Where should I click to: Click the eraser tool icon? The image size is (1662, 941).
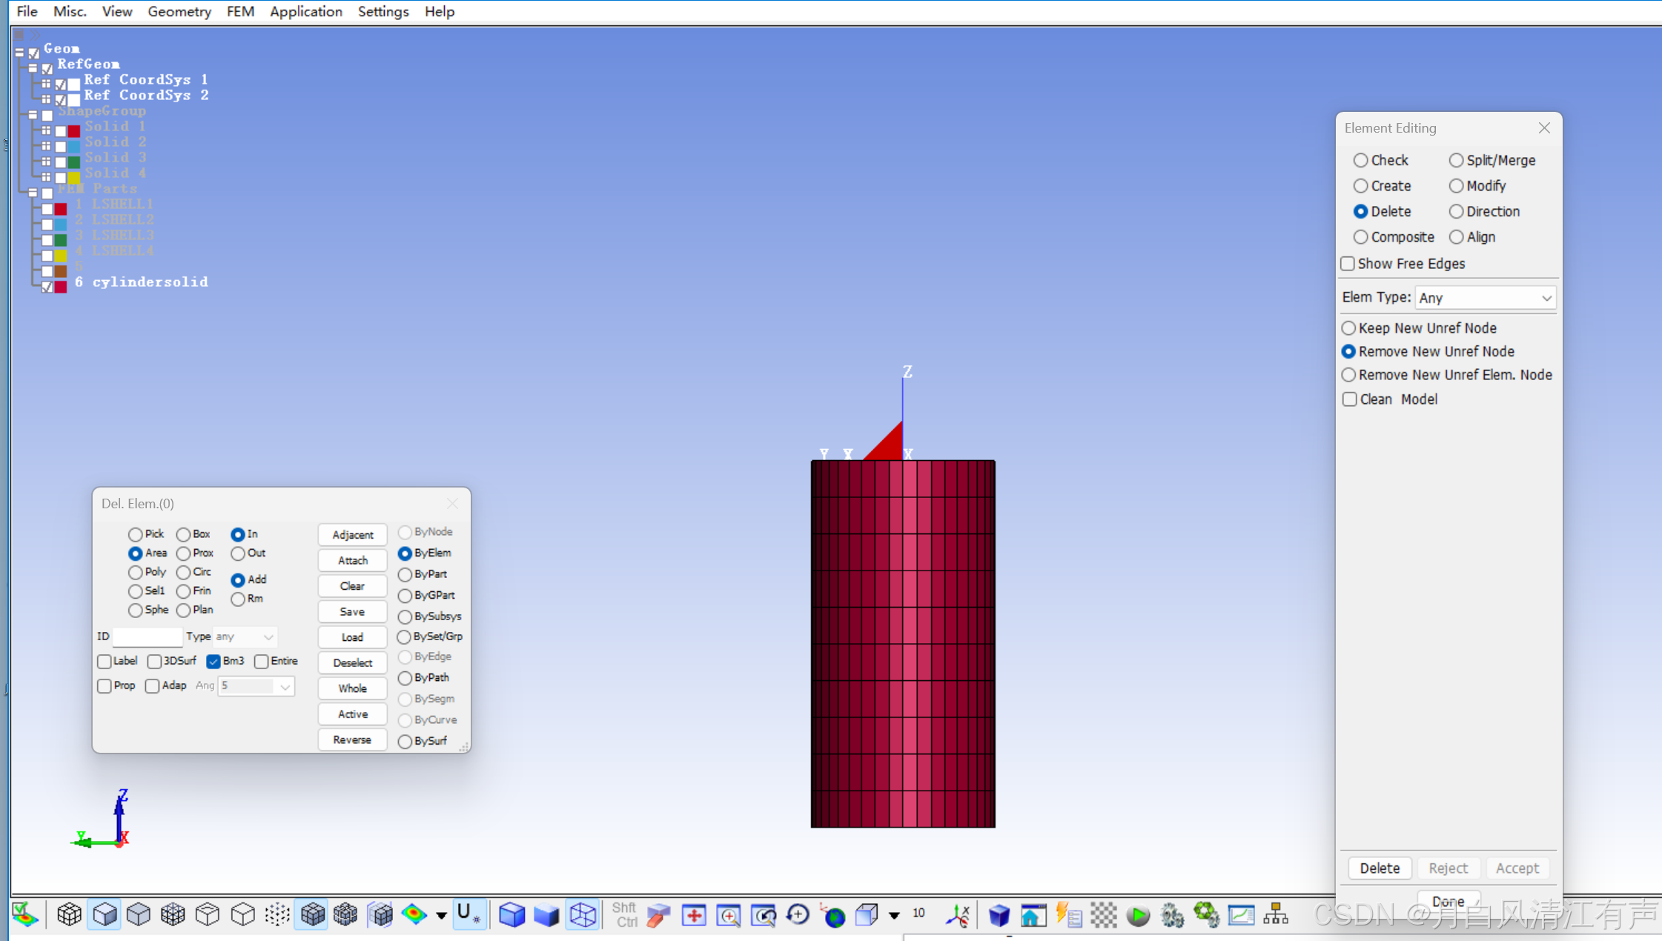[658, 916]
